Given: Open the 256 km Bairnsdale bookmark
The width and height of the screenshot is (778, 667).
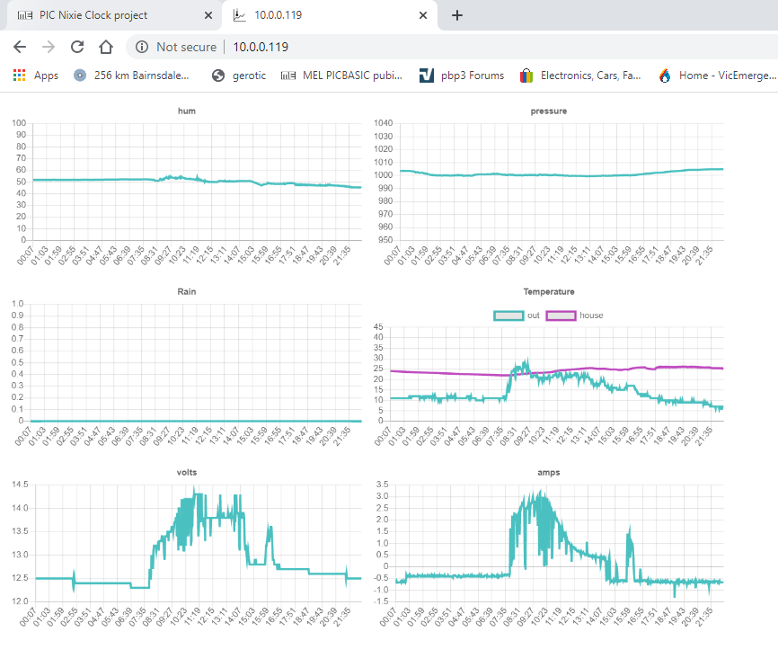Looking at the screenshot, I should (132, 76).
